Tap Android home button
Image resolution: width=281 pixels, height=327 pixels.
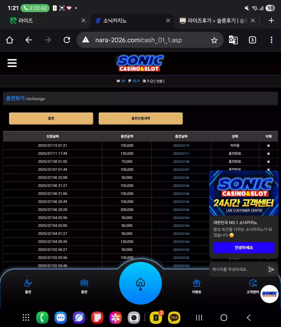coord(224,318)
